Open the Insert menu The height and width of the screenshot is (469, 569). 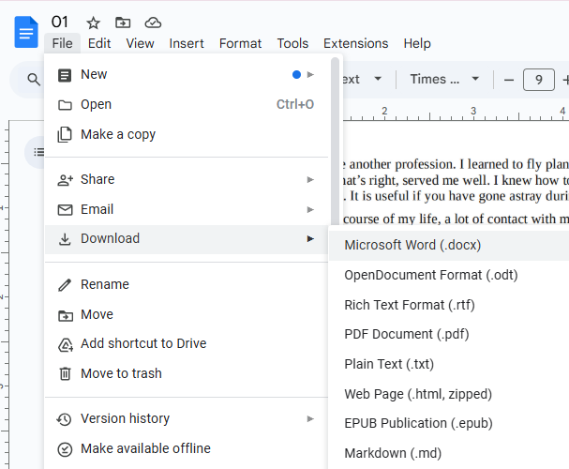point(187,43)
